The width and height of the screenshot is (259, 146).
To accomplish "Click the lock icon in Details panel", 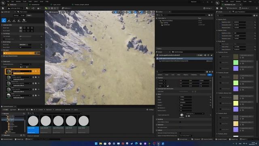I will 211,55.
